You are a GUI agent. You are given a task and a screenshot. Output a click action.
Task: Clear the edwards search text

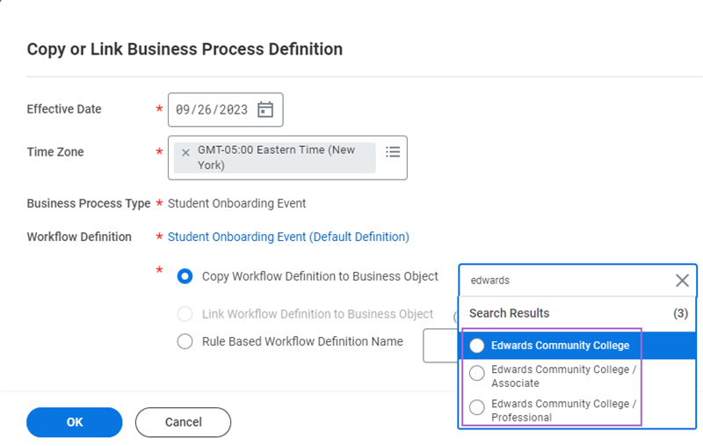point(682,281)
